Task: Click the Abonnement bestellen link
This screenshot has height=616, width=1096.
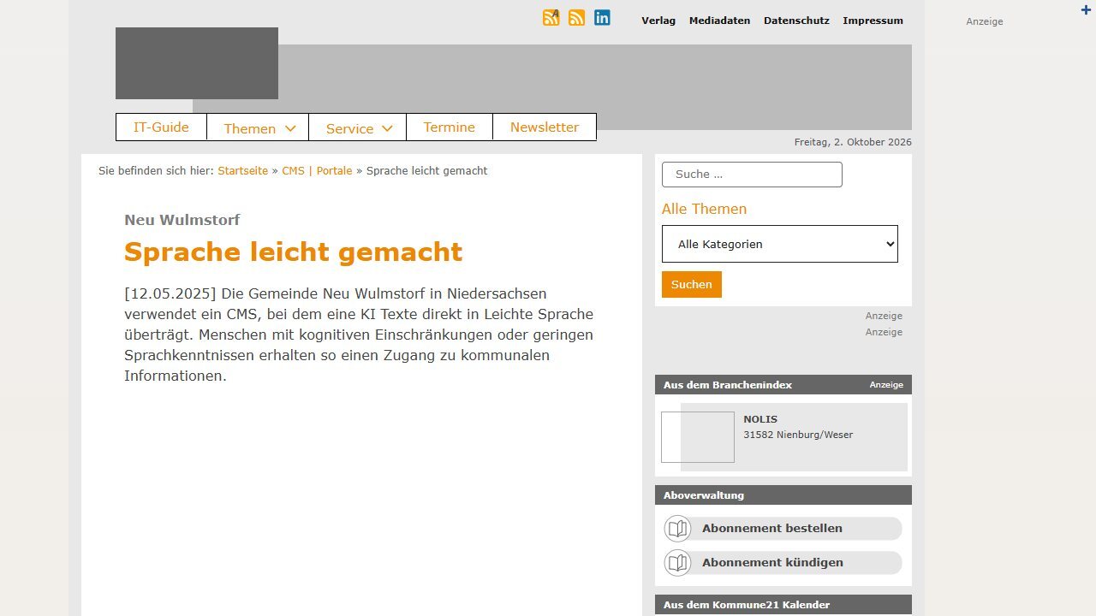Action: pyautogui.click(x=772, y=529)
